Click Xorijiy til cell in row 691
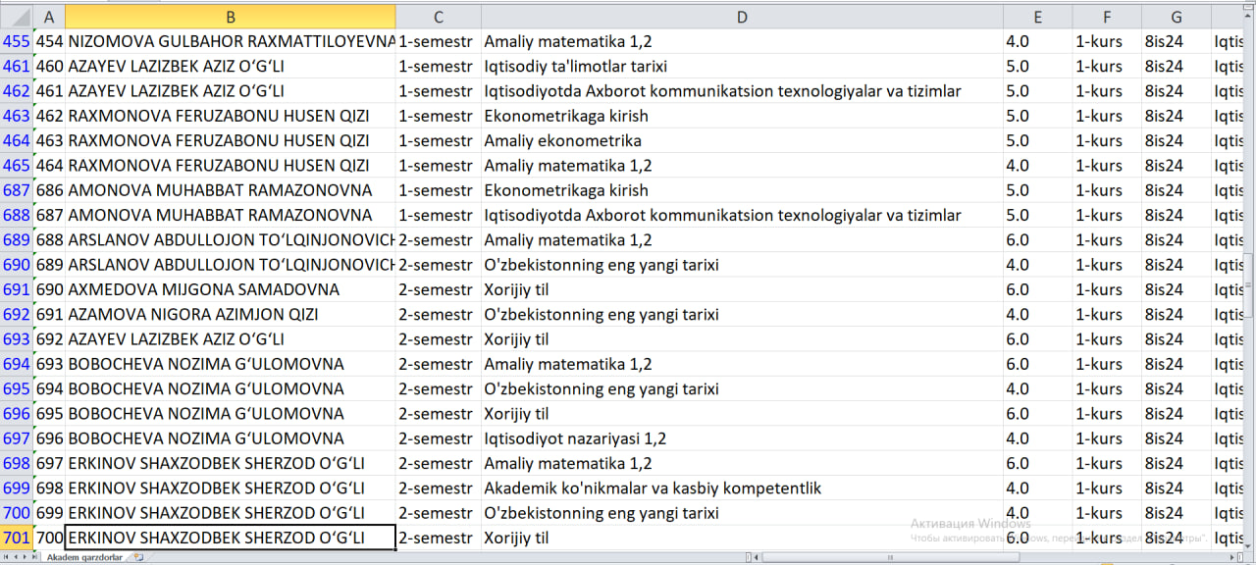This screenshot has height=565, width=1256. click(x=742, y=289)
